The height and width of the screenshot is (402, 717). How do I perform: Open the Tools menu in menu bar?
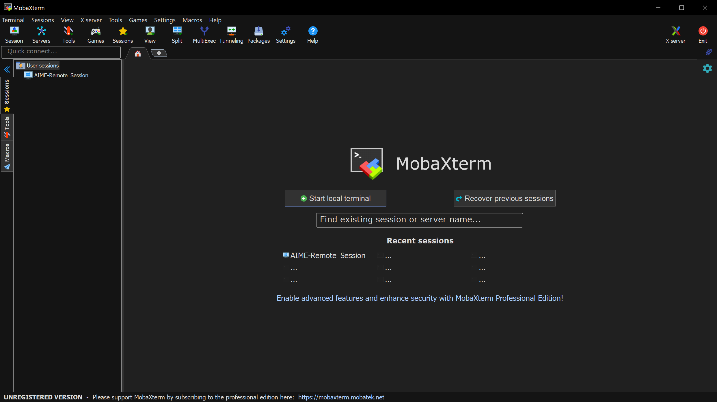click(x=115, y=20)
